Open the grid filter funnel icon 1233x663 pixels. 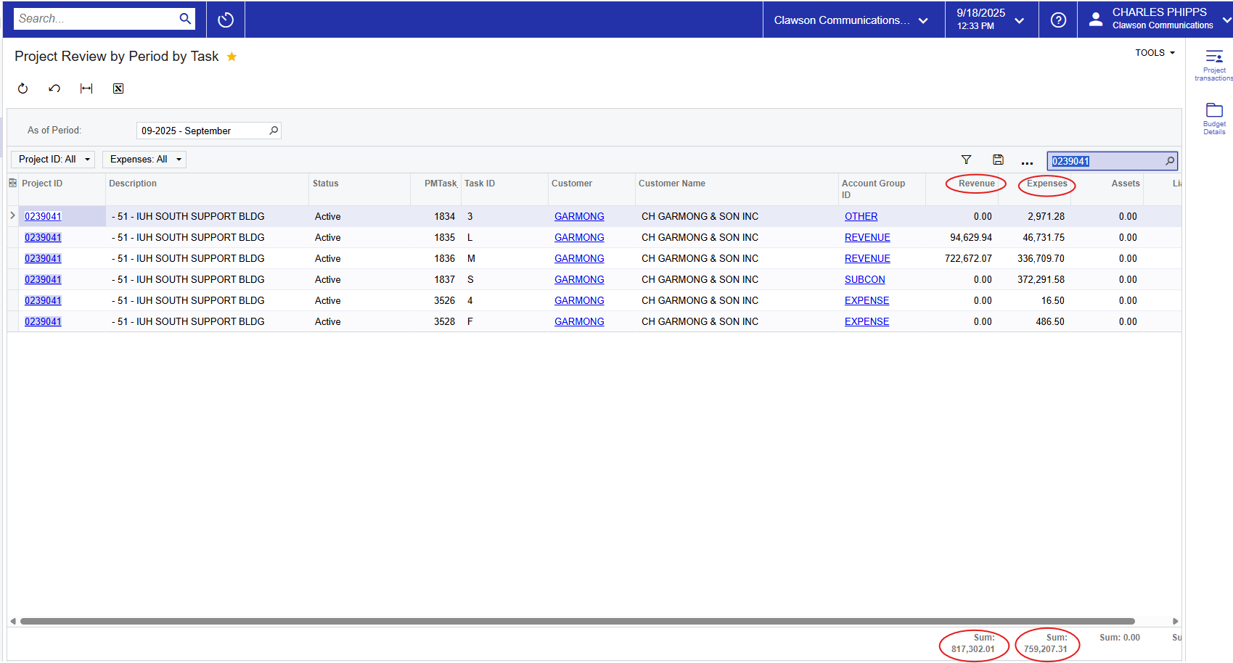pyautogui.click(x=966, y=160)
